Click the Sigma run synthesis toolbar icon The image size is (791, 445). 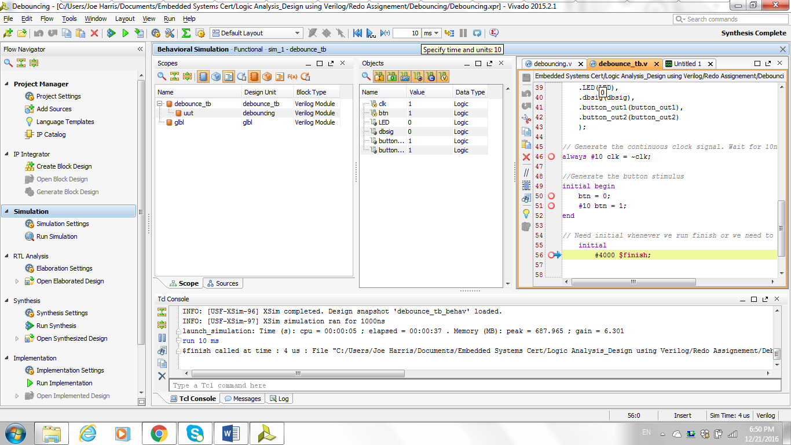(185, 33)
